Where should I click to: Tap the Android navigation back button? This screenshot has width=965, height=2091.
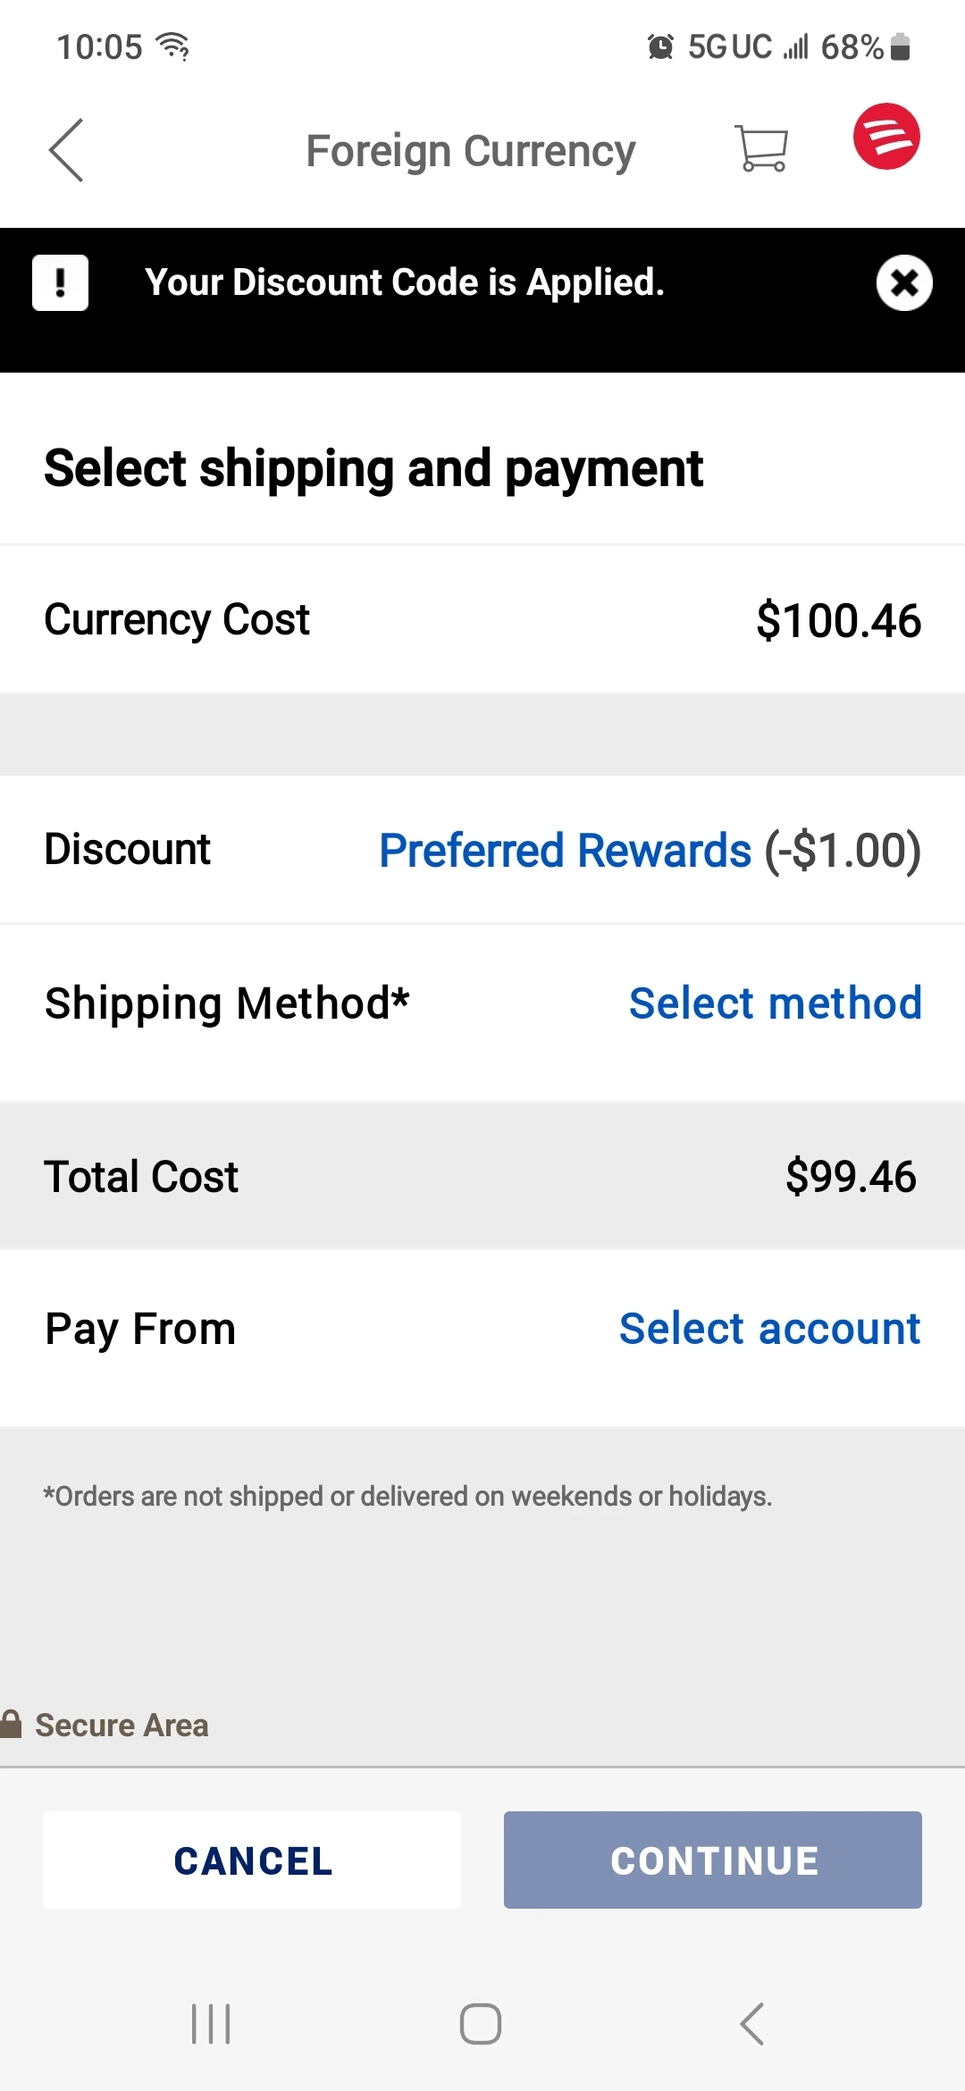tap(752, 2023)
